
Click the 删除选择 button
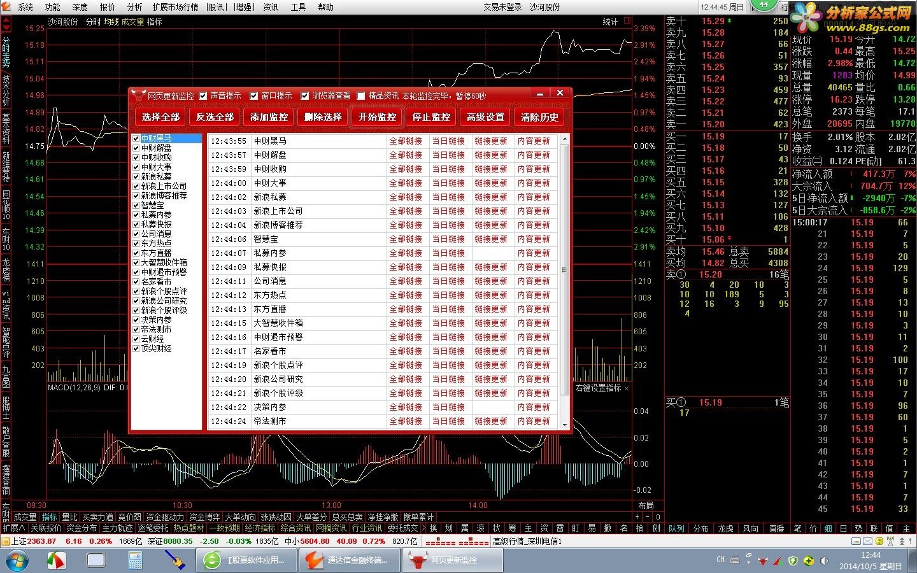click(x=323, y=117)
